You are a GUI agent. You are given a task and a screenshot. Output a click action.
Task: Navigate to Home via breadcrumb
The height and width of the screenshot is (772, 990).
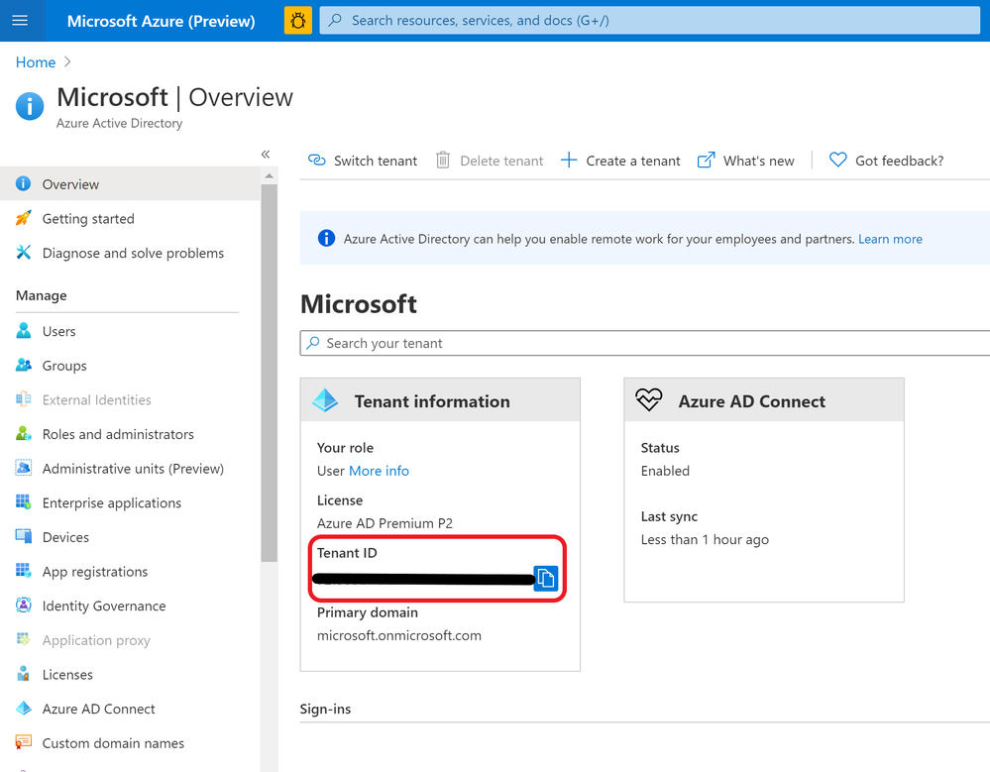[x=36, y=62]
